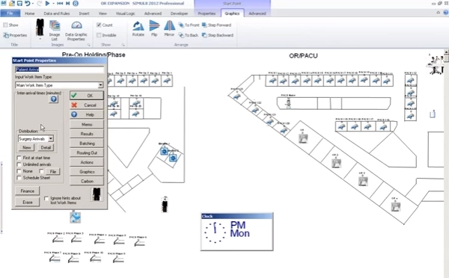Click the figure image thumbnail in dialog
Viewport: 449px width, 278px height.
(97, 194)
